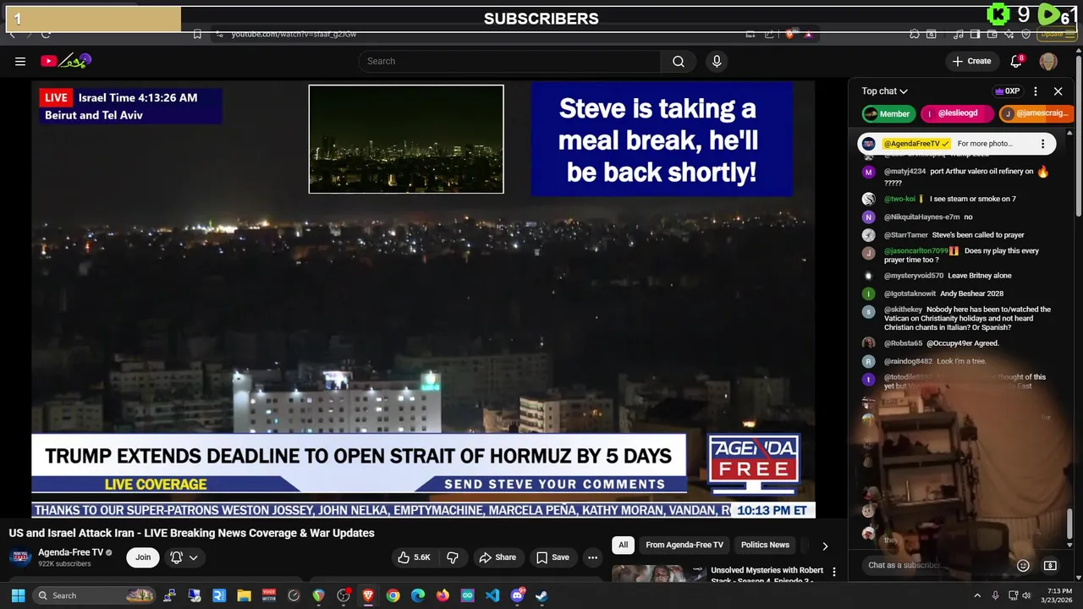This screenshot has height=609, width=1083.
Task: Open Microsoft Edge from the taskbar
Action: pyautogui.click(x=418, y=595)
